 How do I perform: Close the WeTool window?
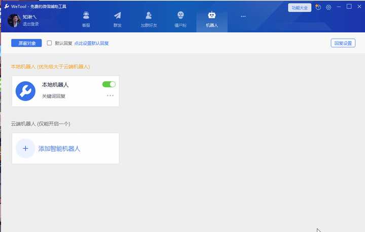(359, 7)
